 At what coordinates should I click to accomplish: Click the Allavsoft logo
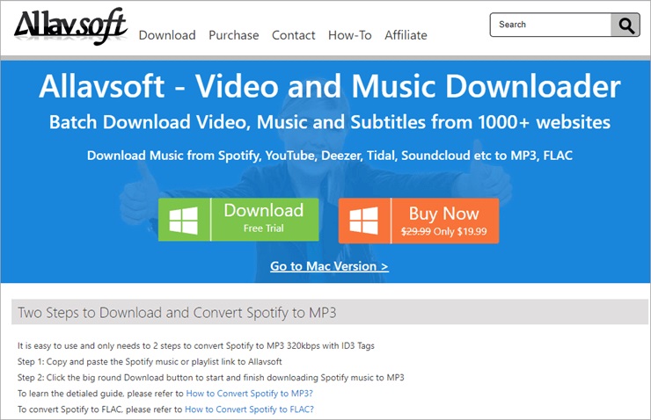[x=71, y=26]
